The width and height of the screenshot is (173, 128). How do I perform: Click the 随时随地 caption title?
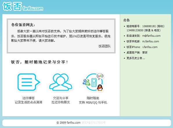coord(93,98)
